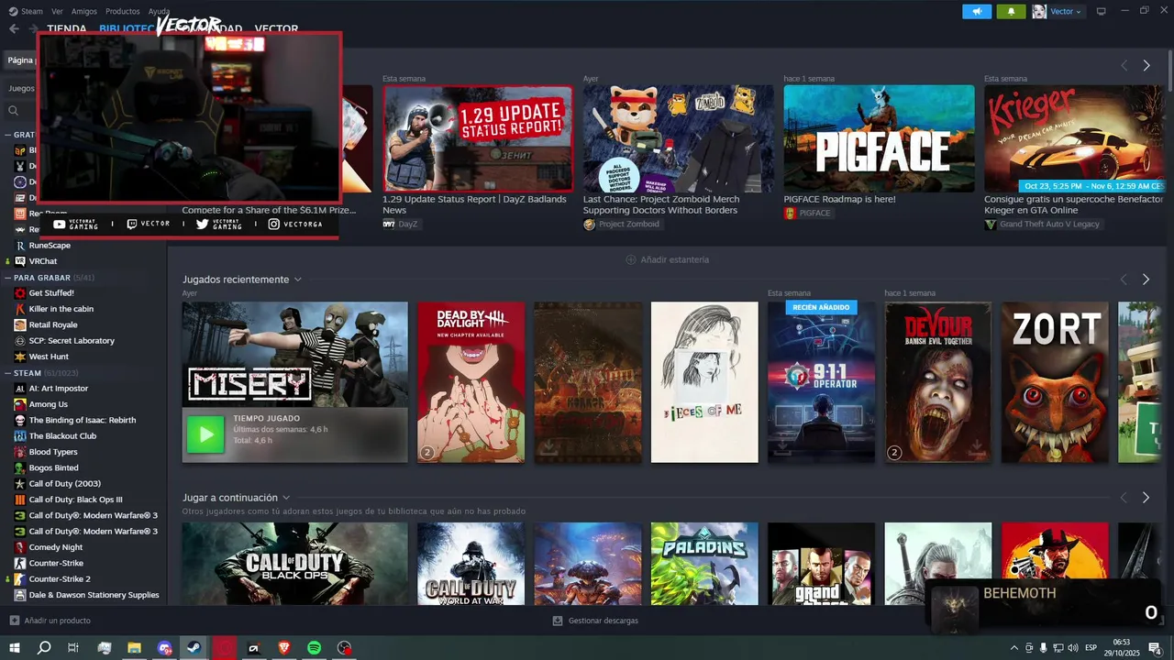Show next items in the news shelf
Viewport: 1174px width, 660px height.
[x=1146, y=66]
